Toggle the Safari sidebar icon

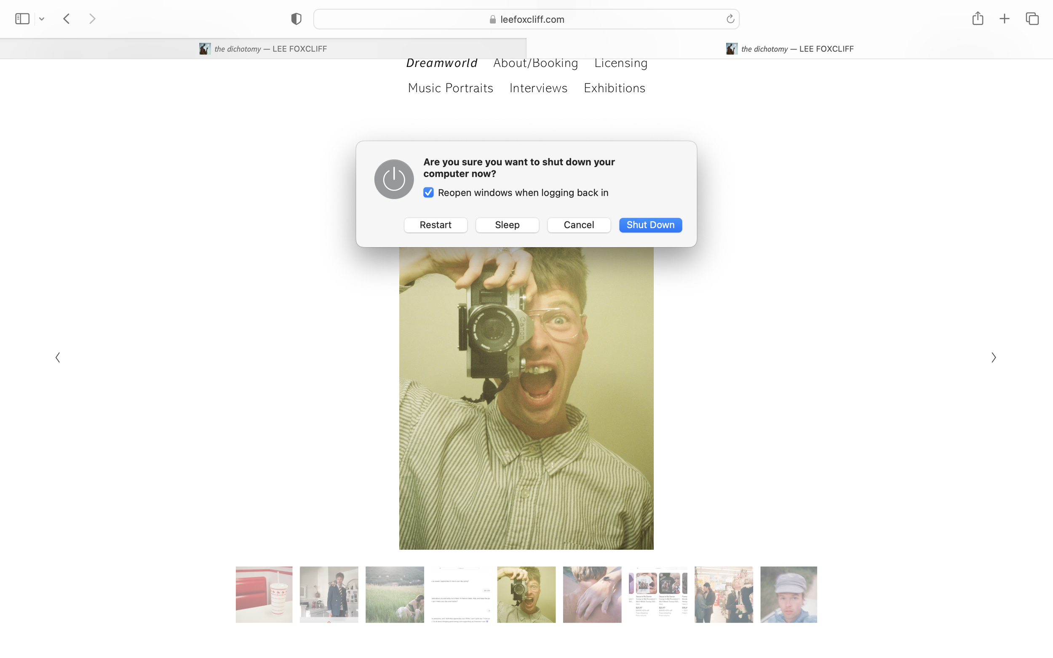22,19
